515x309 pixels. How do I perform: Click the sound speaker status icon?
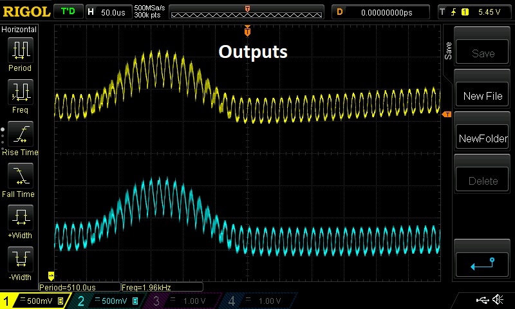(x=498, y=300)
